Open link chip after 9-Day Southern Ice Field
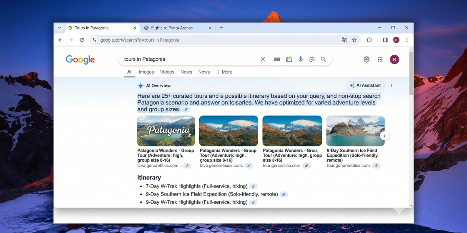Viewport: 467px width, 233px height. 284,194
